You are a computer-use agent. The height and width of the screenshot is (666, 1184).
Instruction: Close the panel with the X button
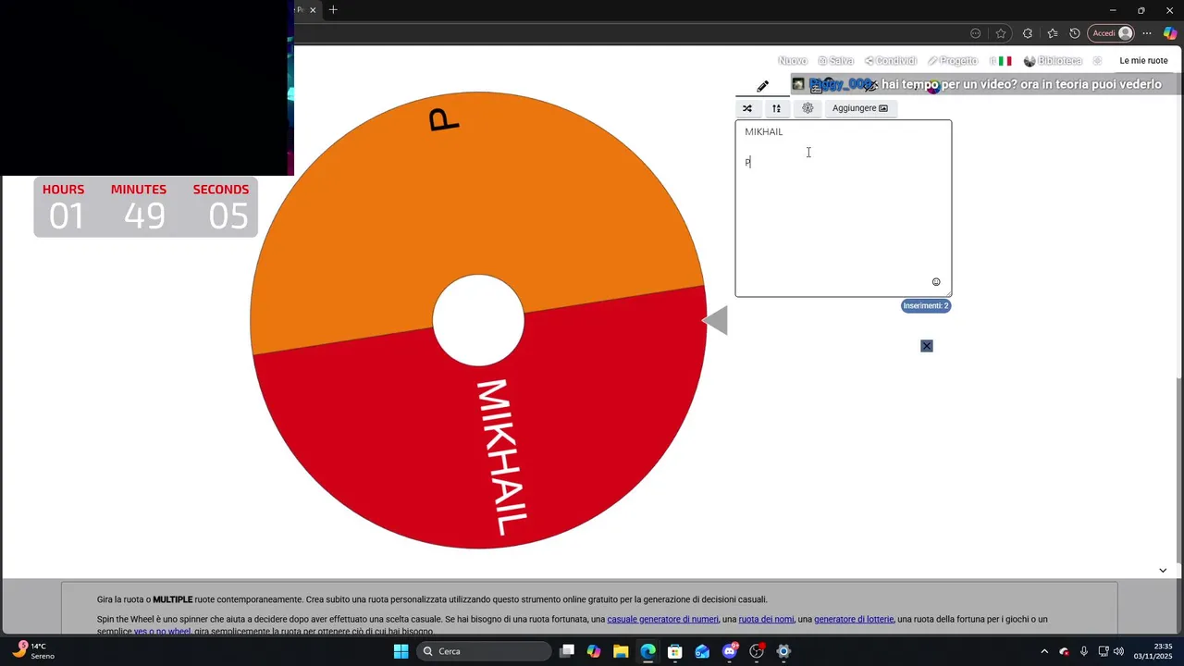pyautogui.click(x=927, y=346)
